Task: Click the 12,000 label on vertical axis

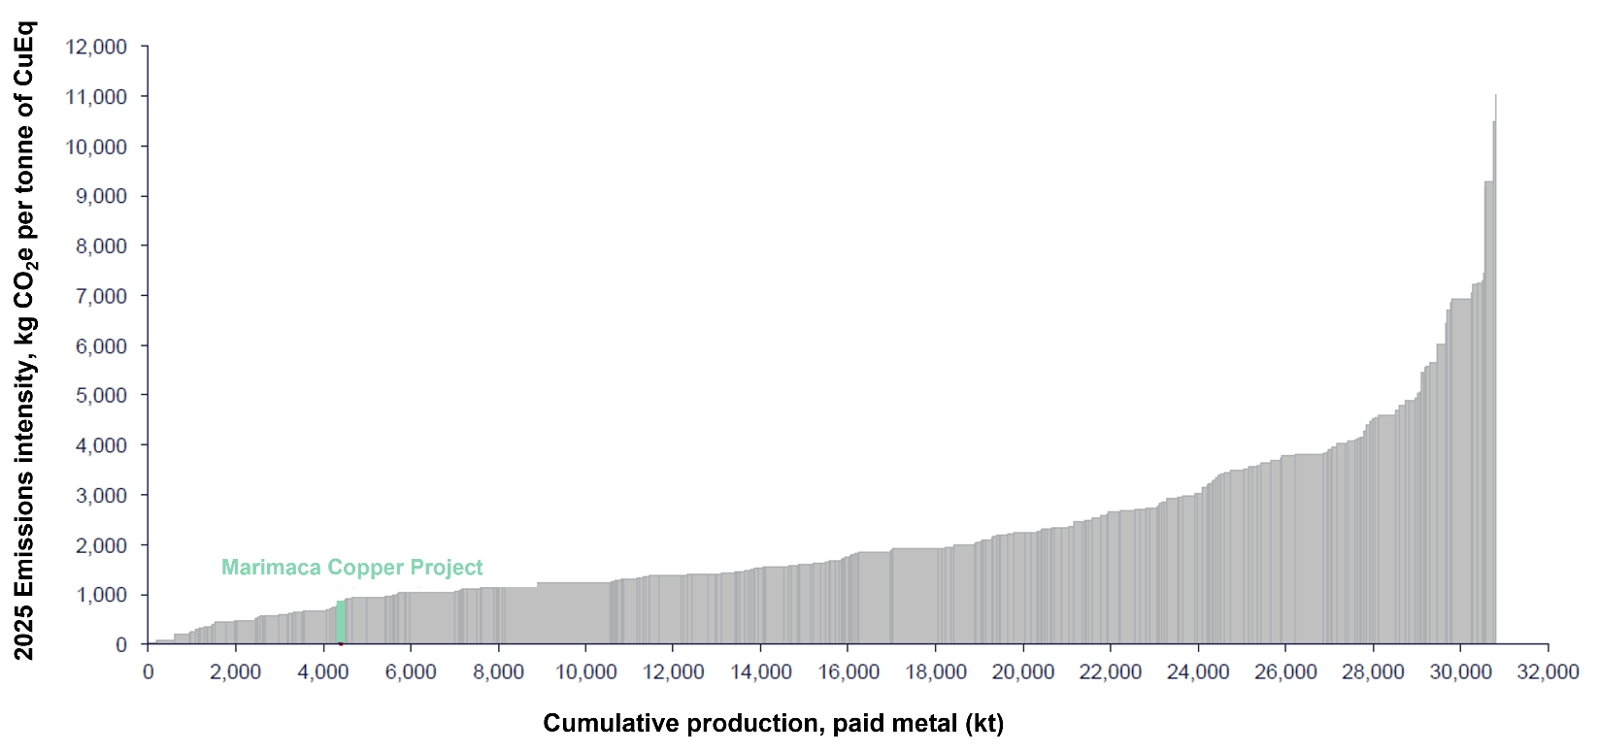Action: click(x=95, y=47)
